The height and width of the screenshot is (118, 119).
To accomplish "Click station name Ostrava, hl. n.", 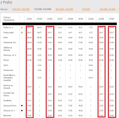I will (9, 111).
